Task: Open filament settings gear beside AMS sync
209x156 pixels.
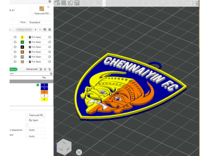Action: point(50,29)
